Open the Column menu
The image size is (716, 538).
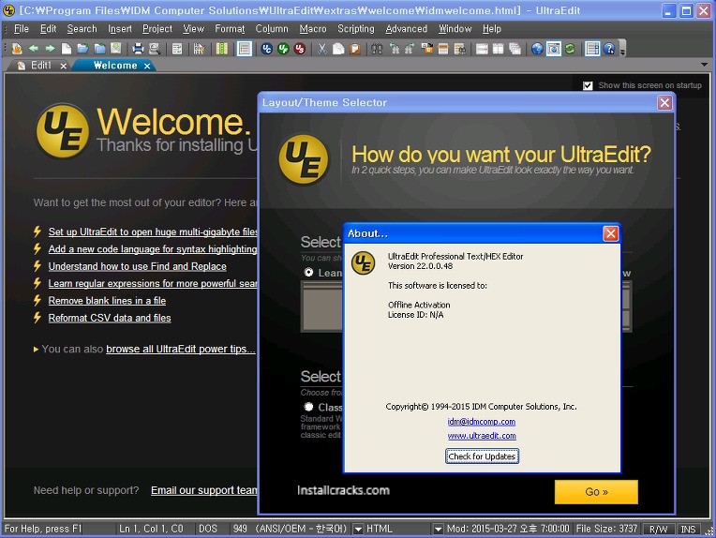coord(272,29)
